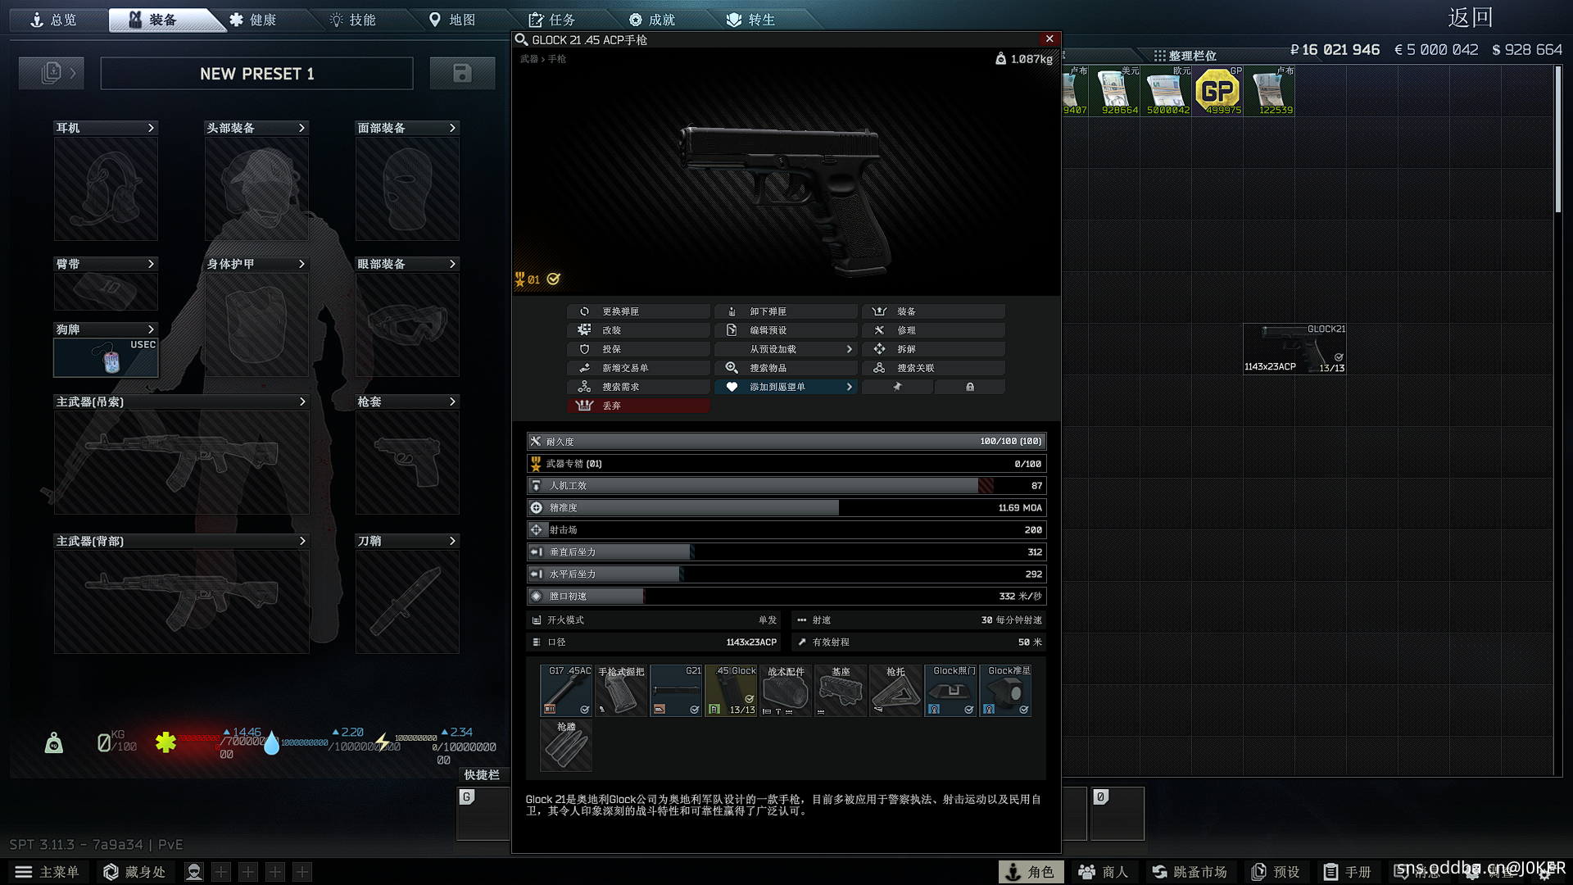Click the pin item icon button
The width and height of the screenshot is (1573, 885).
(897, 387)
